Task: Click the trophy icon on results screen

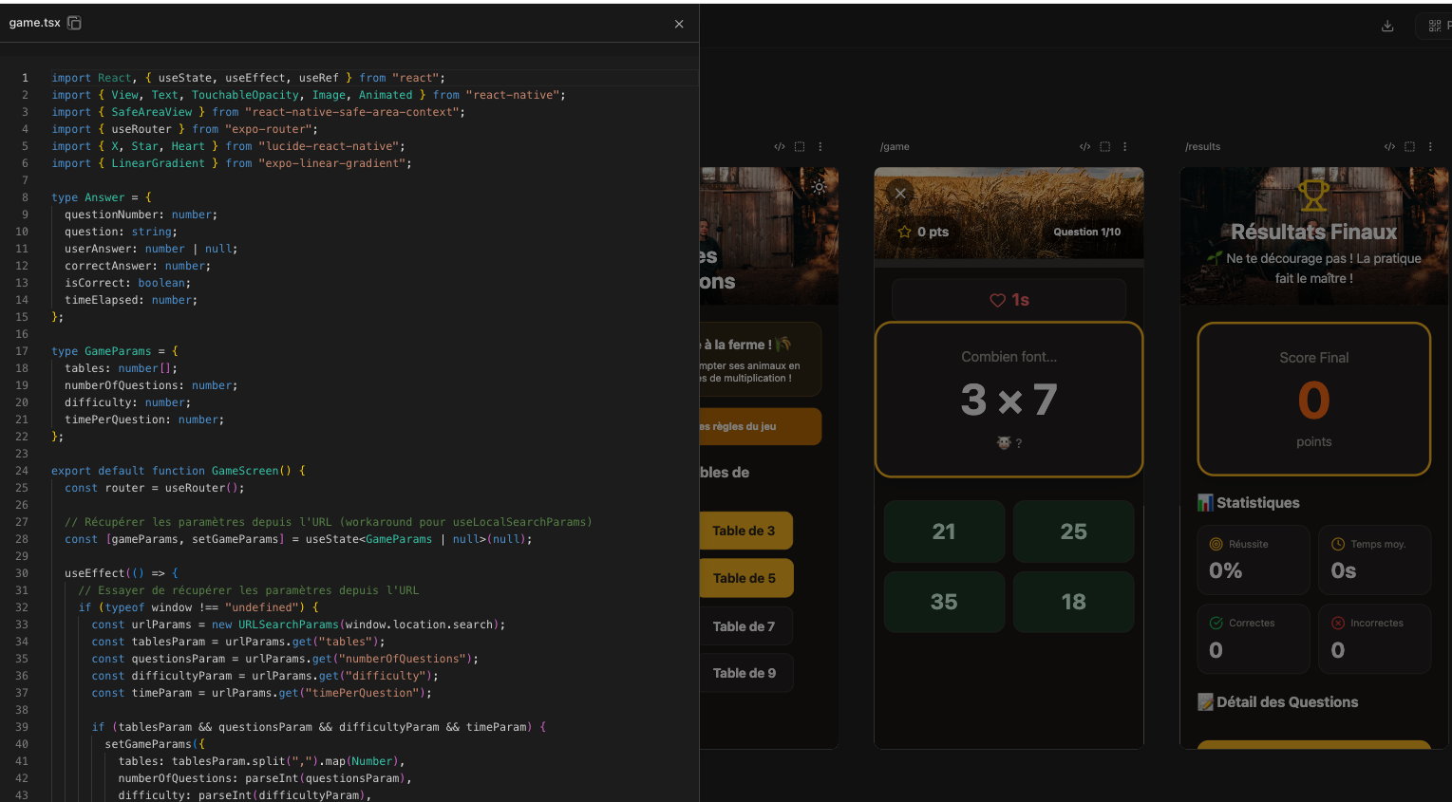Action: (1313, 196)
